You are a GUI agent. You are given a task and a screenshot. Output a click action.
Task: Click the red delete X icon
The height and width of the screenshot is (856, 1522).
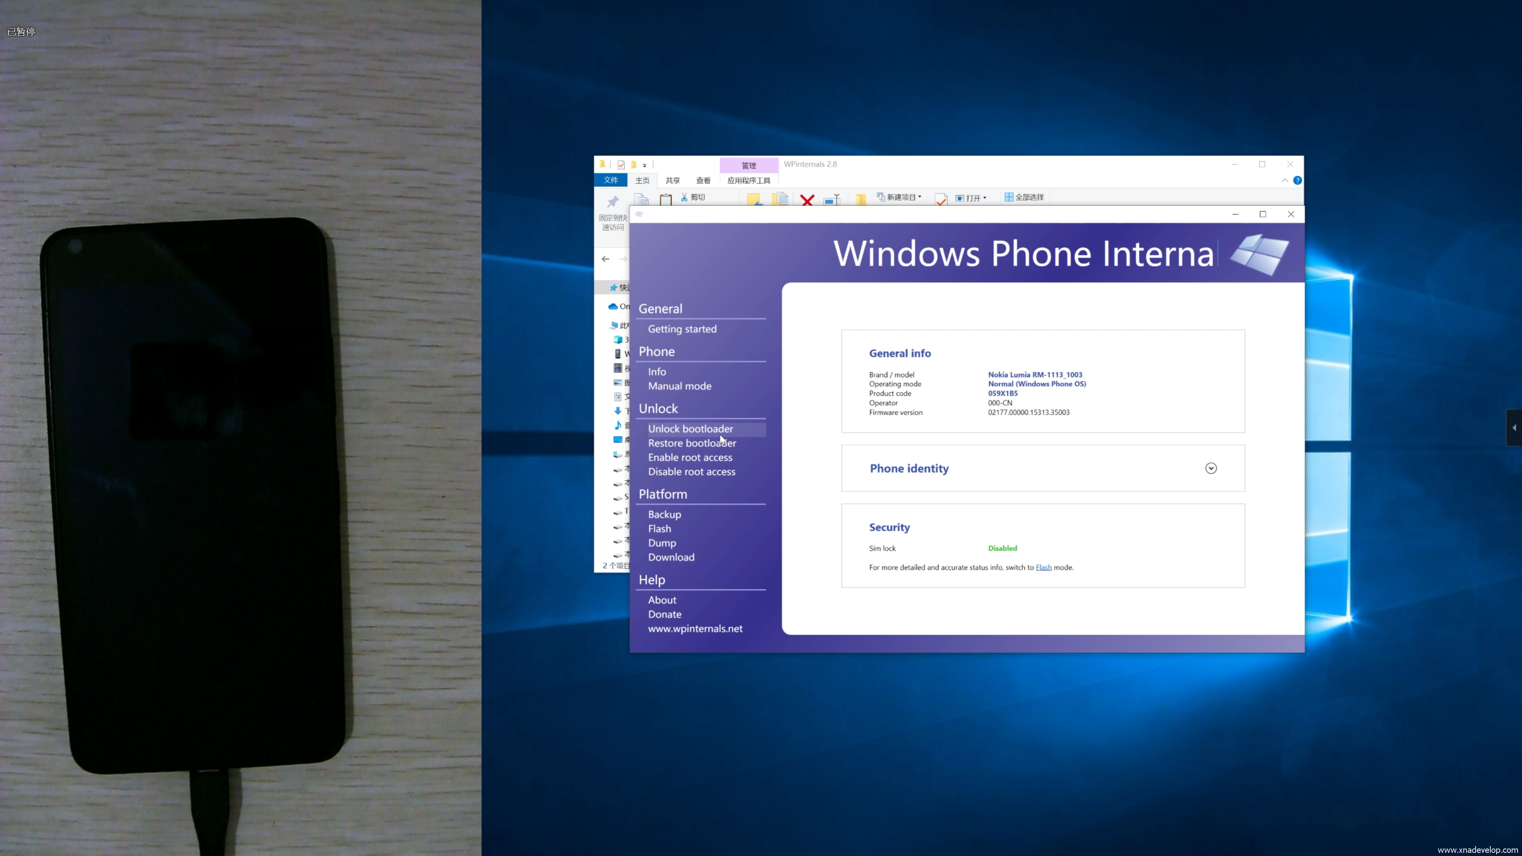pyautogui.click(x=807, y=200)
